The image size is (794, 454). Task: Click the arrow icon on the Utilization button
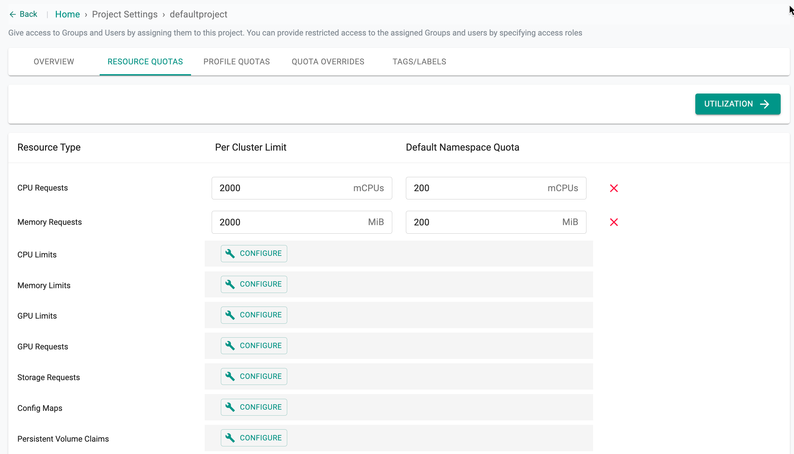[x=765, y=104]
